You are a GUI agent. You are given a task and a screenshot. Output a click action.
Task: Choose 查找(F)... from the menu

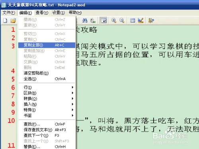[x=47, y=124]
